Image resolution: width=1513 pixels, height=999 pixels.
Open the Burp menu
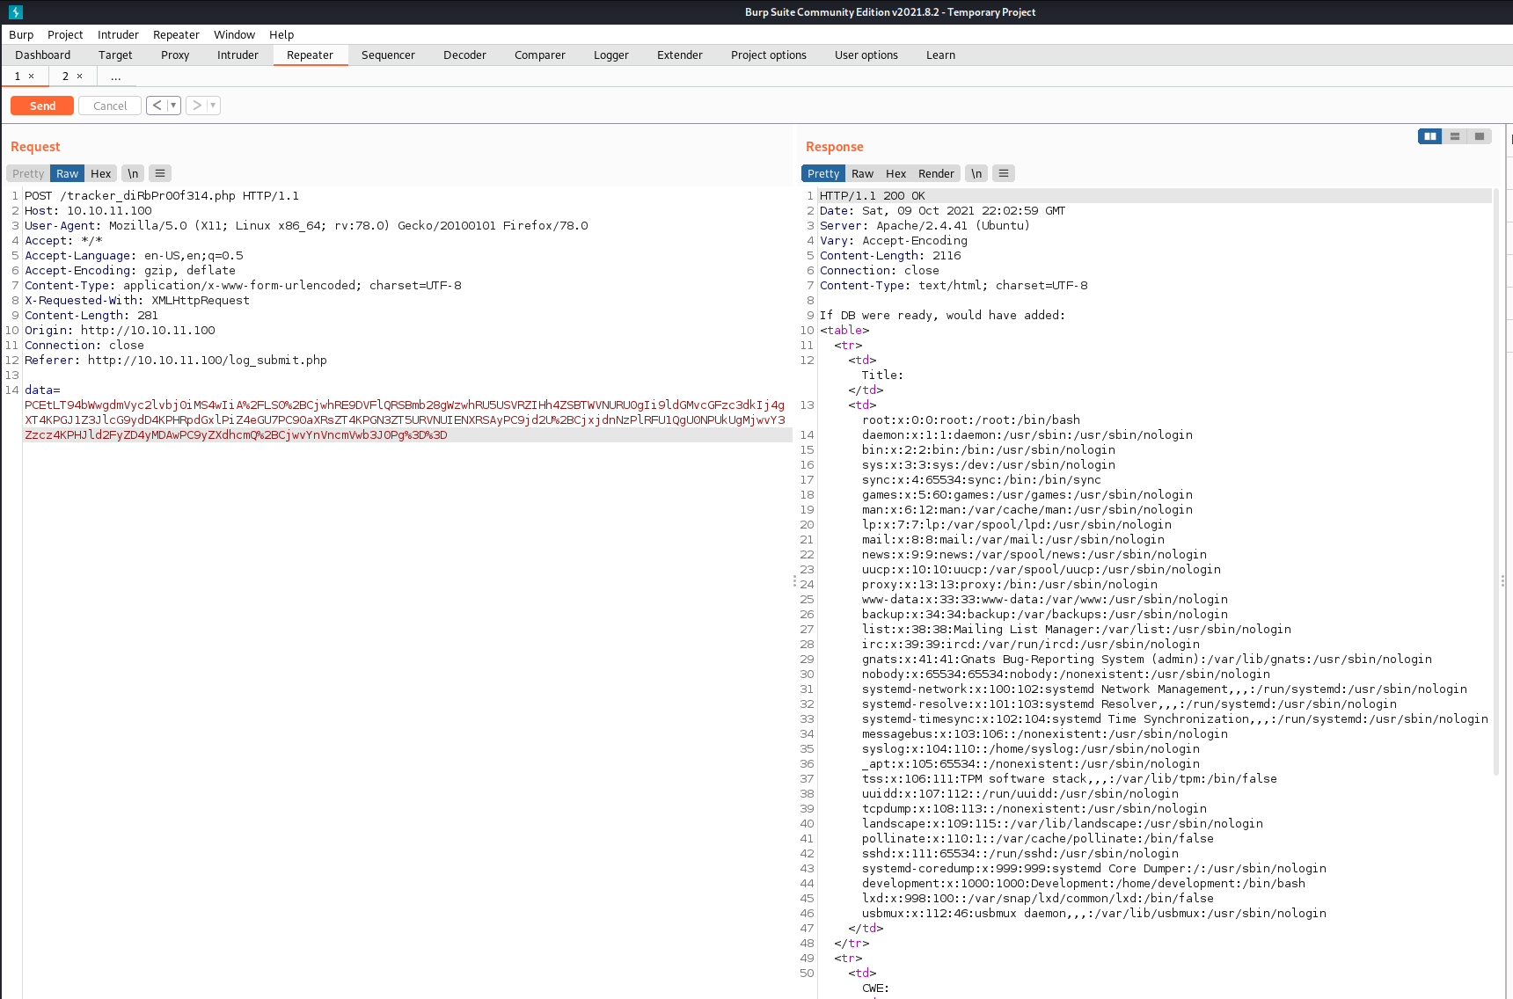coord(21,35)
